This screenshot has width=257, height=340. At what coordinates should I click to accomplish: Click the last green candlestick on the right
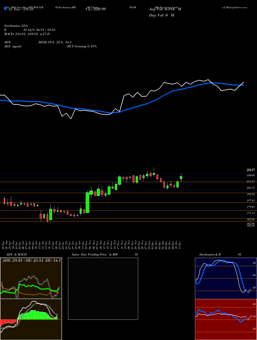pyautogui.click(x=181, y=178)
